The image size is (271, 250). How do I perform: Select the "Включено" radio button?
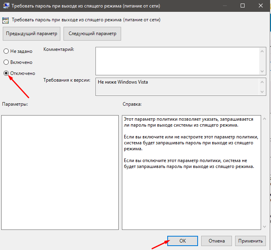pyautogui.click(x=6, y=62)
